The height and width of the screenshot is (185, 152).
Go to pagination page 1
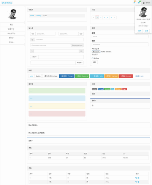click(97, 17)
